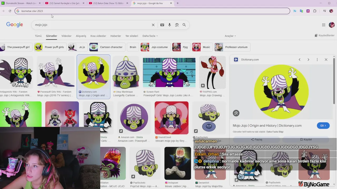Image resolution: width=337 pixels, height=189 pixels.
Task: Switch to the Haberler tab
Action: click(x=116, y=36)
